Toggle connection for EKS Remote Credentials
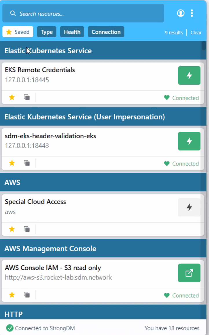 tap(189, 76)
